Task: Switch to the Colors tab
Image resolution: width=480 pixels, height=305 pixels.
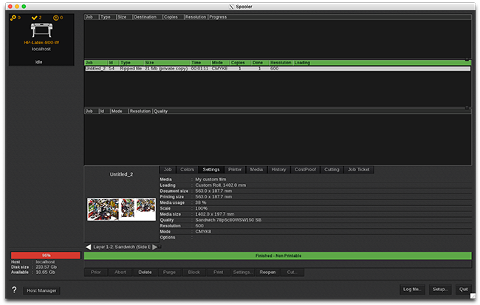Action: click(x=188, y=169)
